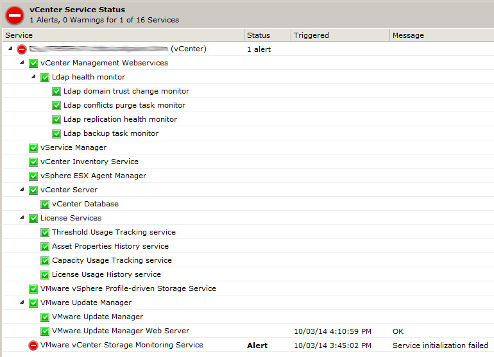The image size is (494, 357).
Task: Select the Ldap domain trust change monitor row
Action: 248,91
